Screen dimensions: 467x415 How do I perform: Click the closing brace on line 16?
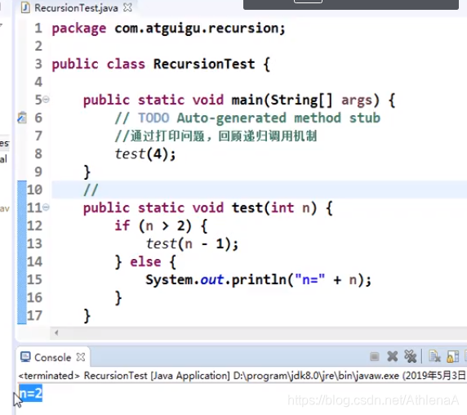pyautogui.click(x=118, y=297)
